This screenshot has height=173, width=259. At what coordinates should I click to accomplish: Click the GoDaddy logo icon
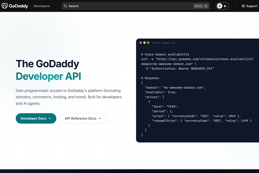pos(5,6)
